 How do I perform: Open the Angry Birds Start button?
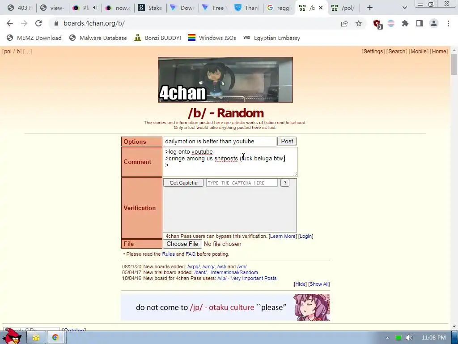pos(12,336)
